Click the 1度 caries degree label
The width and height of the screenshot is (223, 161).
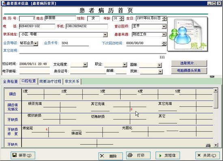(25, 91)
